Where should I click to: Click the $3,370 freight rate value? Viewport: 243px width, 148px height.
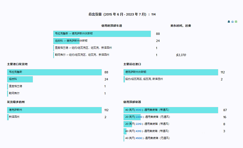181,55
